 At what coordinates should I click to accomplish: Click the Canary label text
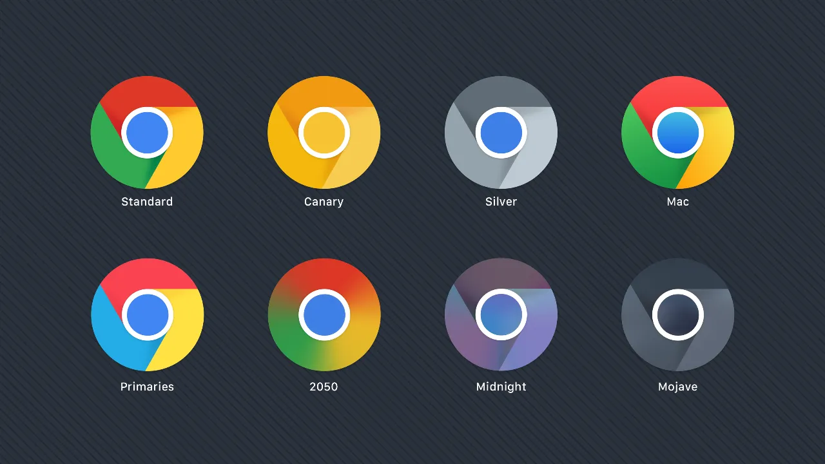[x=324, y=201]
